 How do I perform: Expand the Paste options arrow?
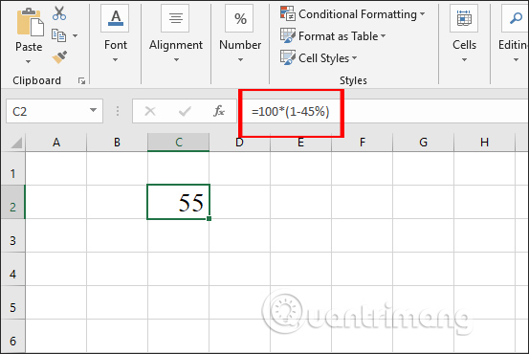[29, 62]
